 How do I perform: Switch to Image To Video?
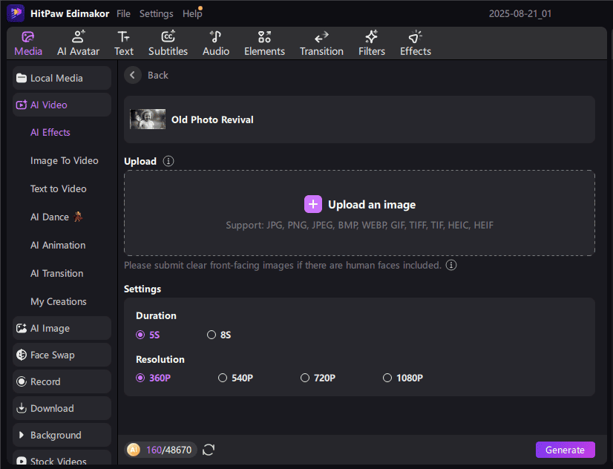click(65, 160)
